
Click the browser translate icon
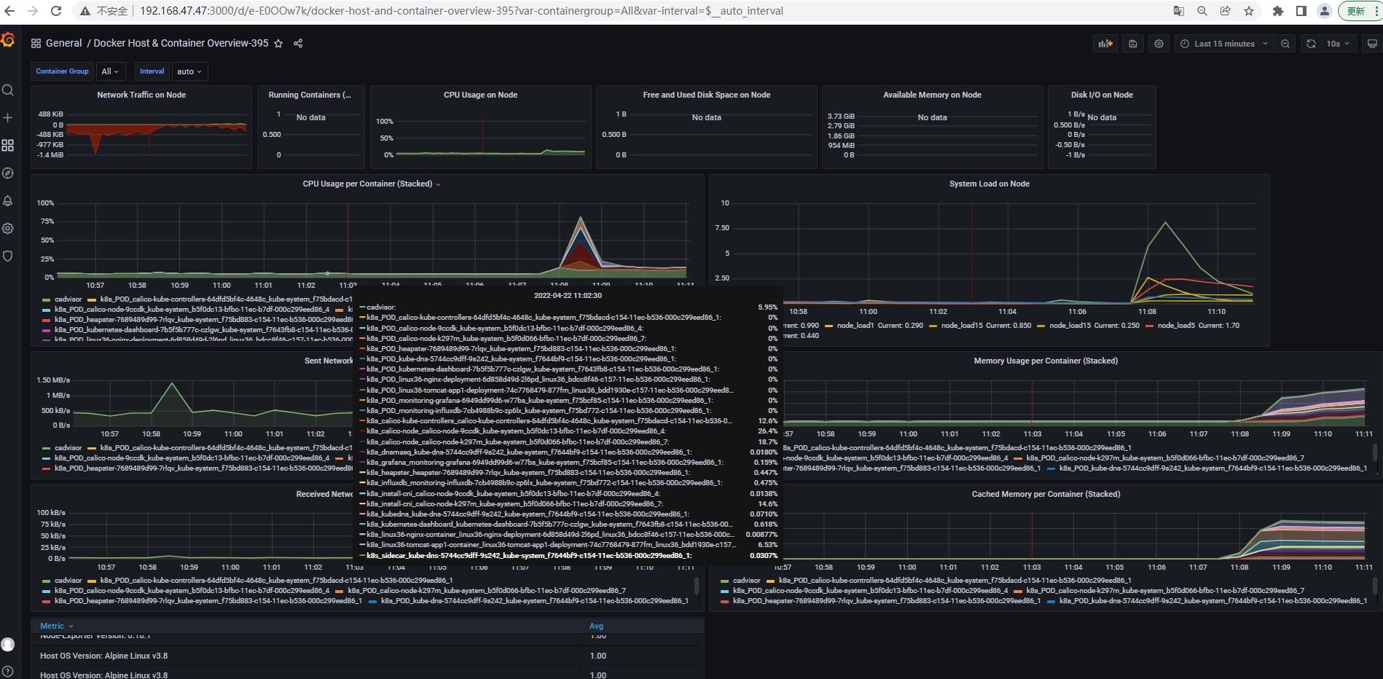click(1178, 11)
